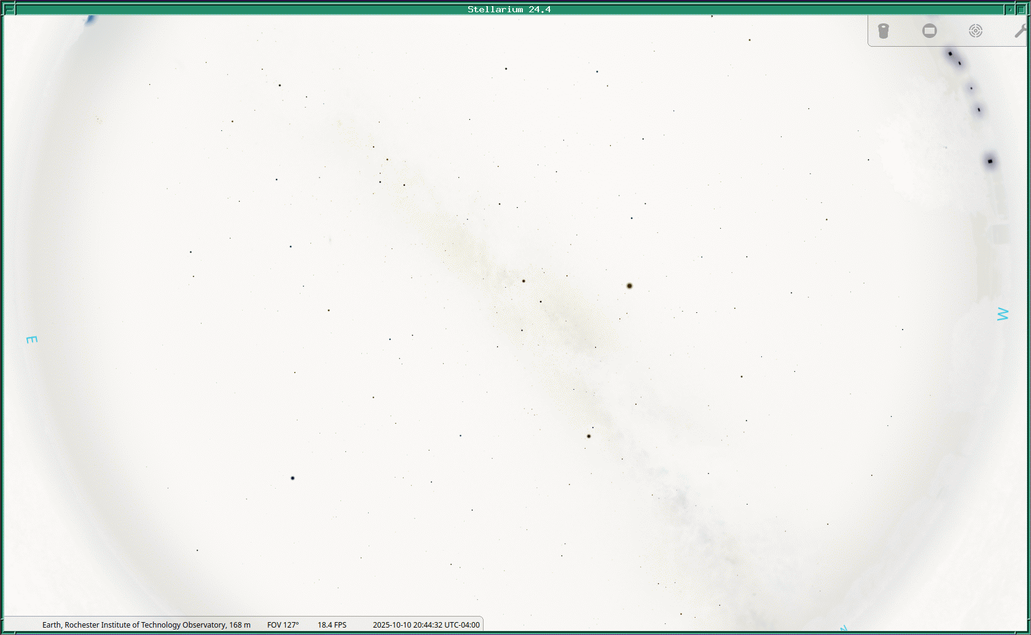The width and height of the screenshot is (1031, 635).
Task: Click the Rochester Institute of Technology Observatory location text
Action: coord(146,625)
